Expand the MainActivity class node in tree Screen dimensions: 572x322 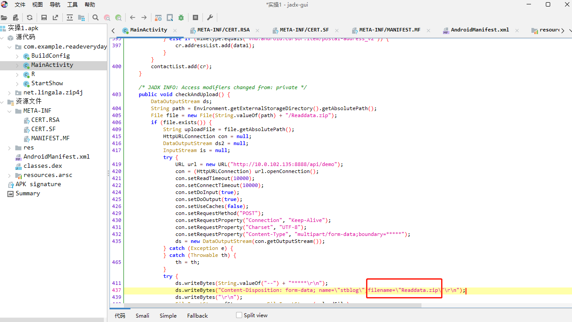pos(17,65)
